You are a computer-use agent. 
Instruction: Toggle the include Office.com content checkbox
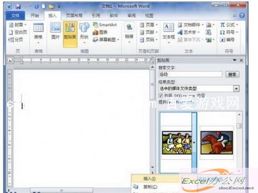(x=161, y=95)
